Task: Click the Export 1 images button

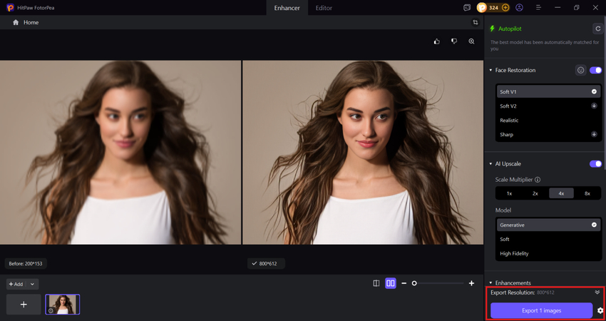Action: point(541,310)
